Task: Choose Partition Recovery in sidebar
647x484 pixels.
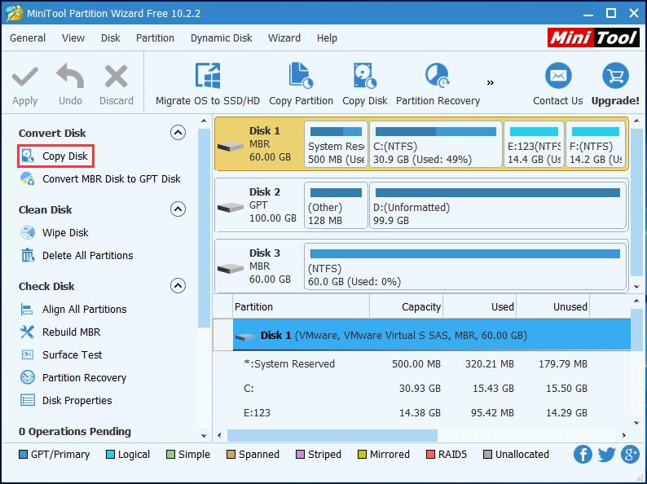Action: (73, 377)
